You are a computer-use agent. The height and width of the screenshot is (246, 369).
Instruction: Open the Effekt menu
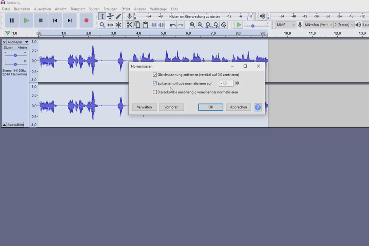[126, 9]
